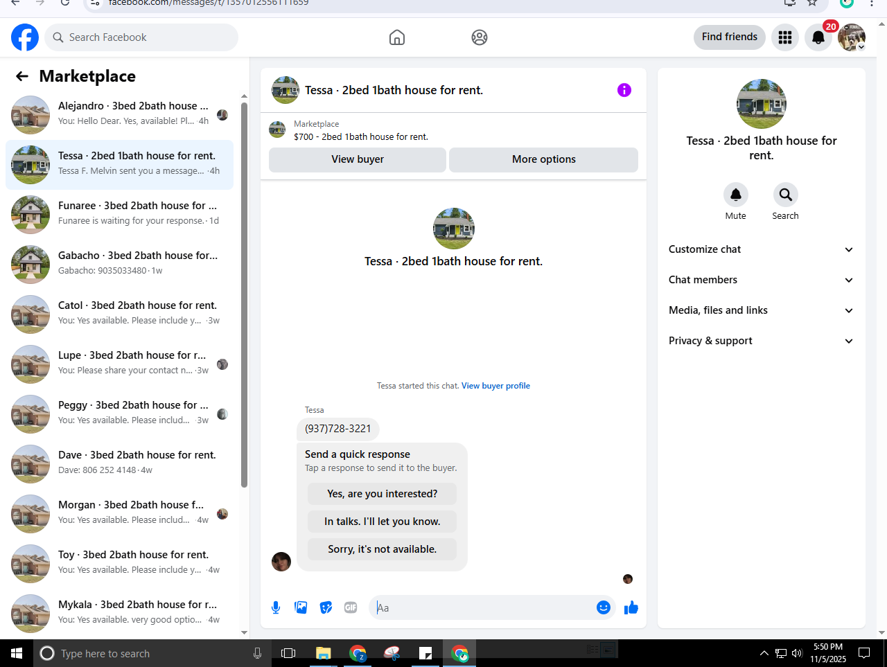Click the More options button
The image size is (887, 667).
pyautogui.click(x=543, y=159)
